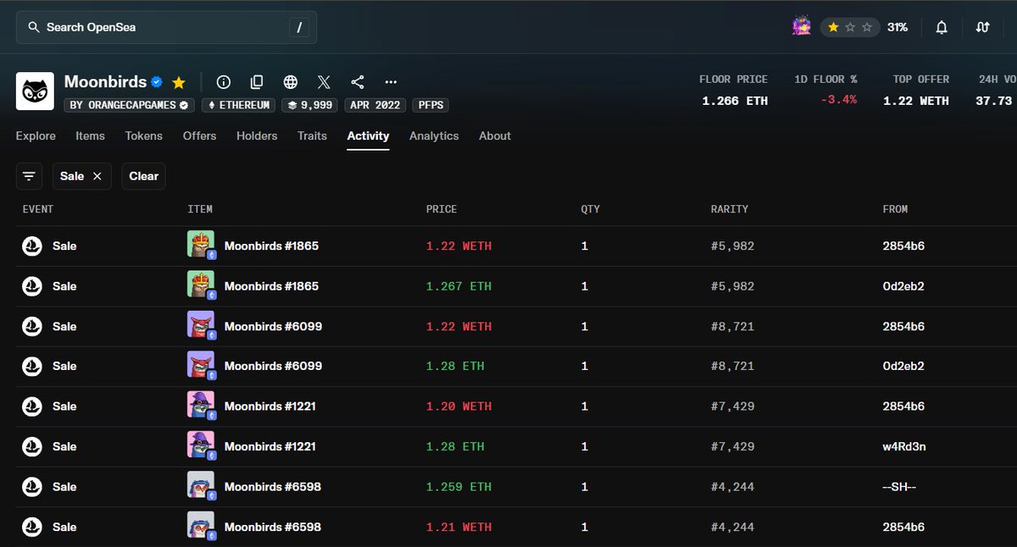Open the About tab
Screen dimensions: 1017x547
coord(495,135)
